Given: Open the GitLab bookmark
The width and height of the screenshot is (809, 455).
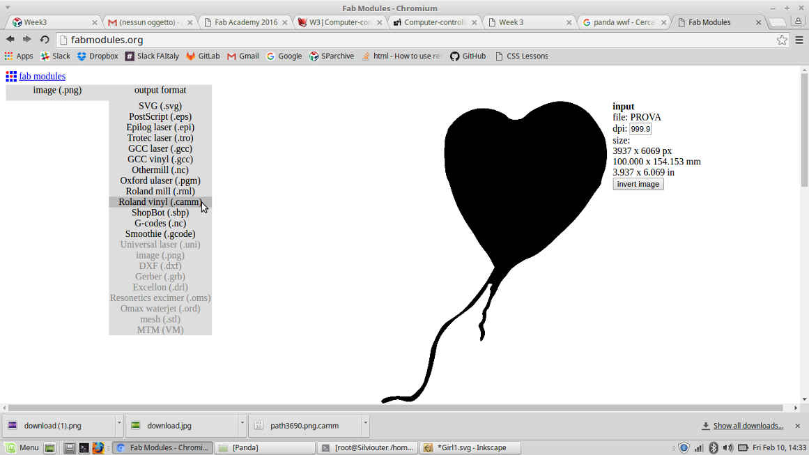Looking at the screenshot, I should coord(203,56).
